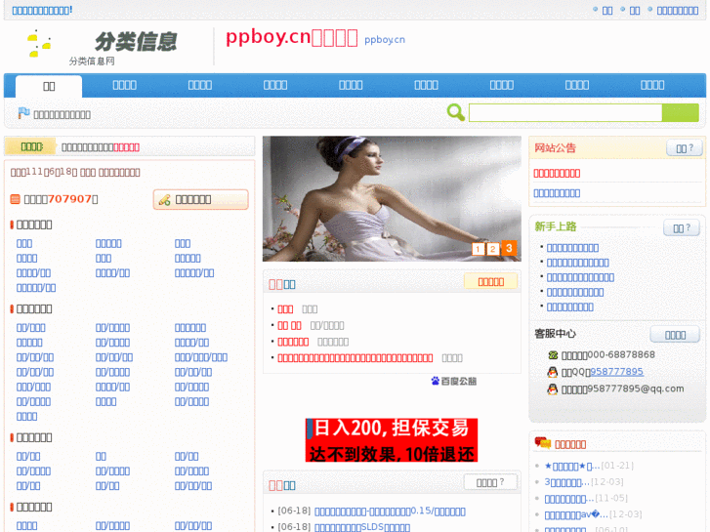Focus the search text field
The width and height of the screenshot is (710, 532).
(565, 112)
